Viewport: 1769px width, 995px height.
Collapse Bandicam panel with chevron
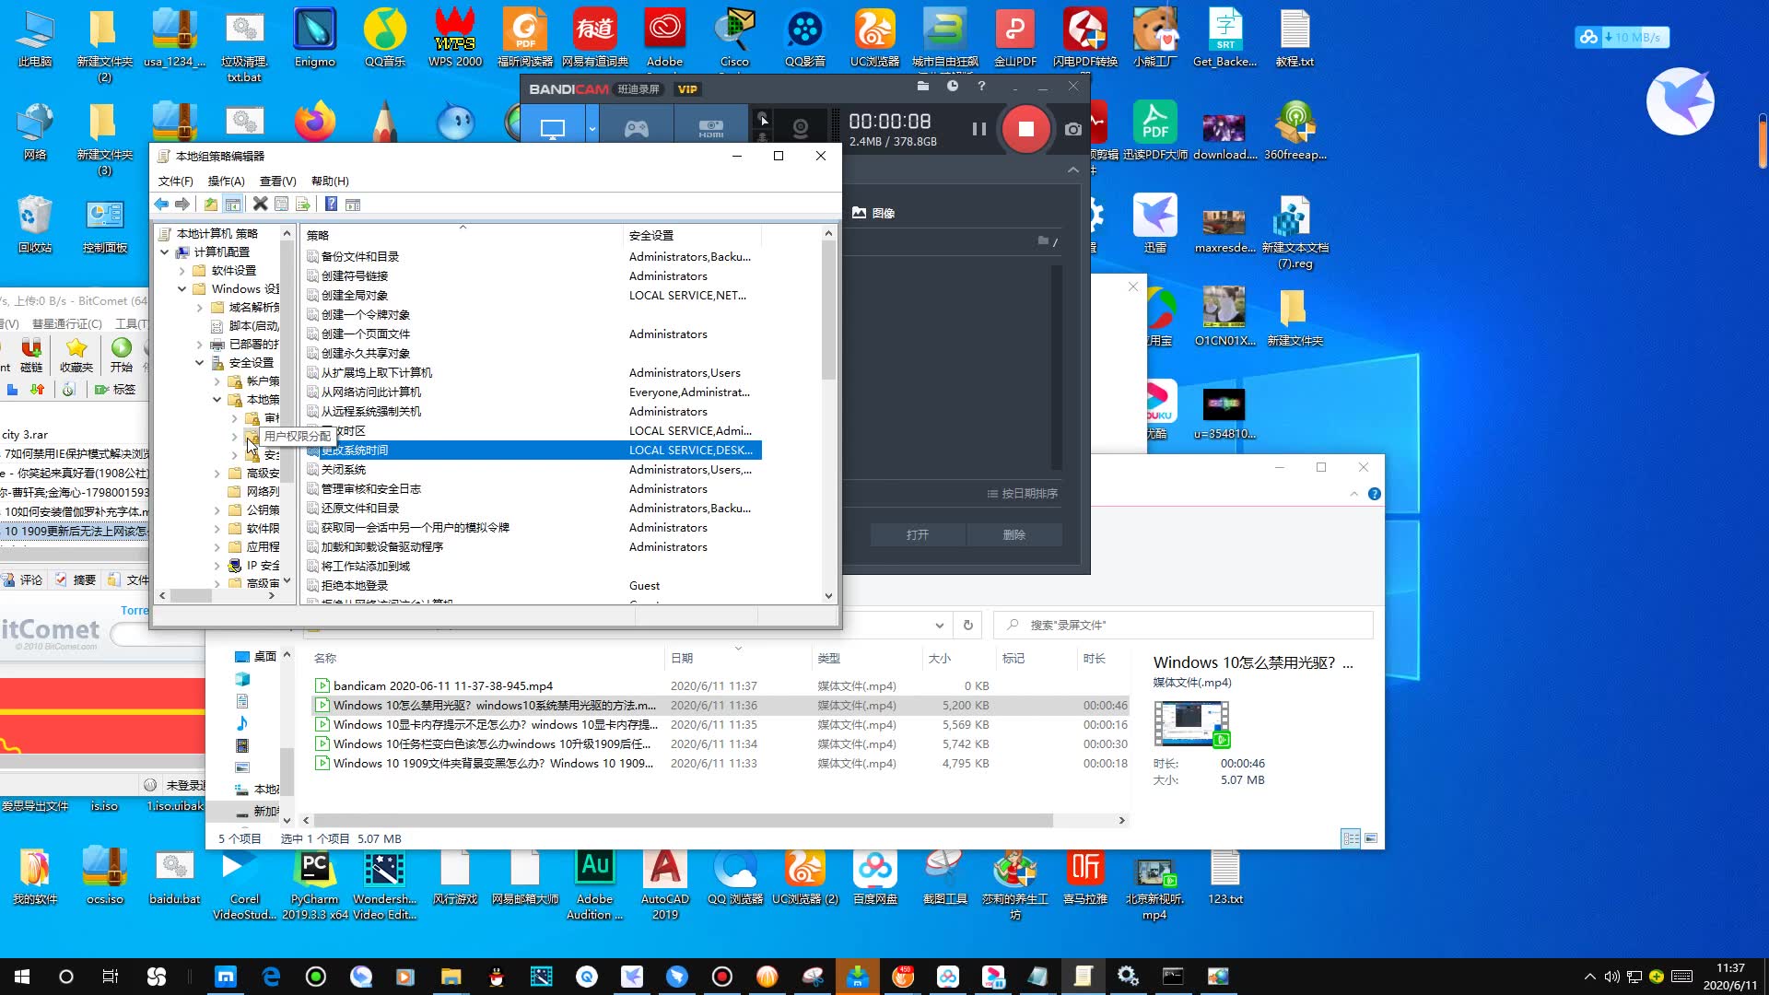tap(1073, 170)
